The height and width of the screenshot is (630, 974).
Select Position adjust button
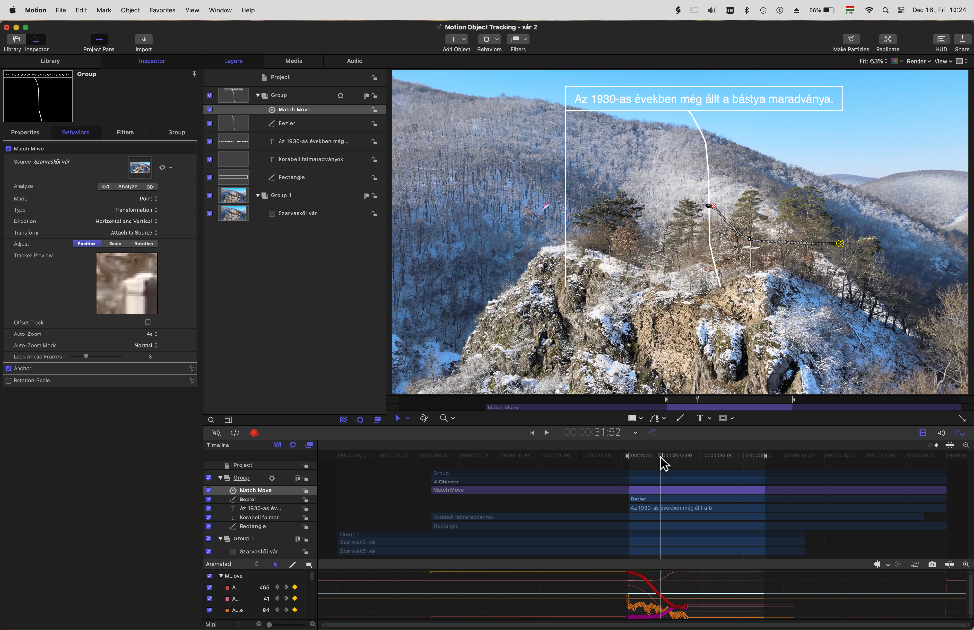87,244
